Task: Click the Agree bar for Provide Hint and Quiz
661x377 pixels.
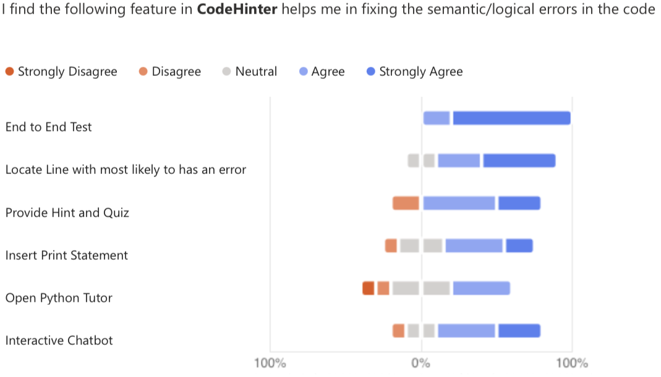Action: (x=459, y=203)
